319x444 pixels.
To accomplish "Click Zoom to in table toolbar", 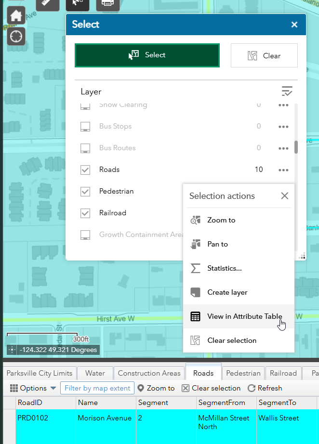I will click(156, 388).
